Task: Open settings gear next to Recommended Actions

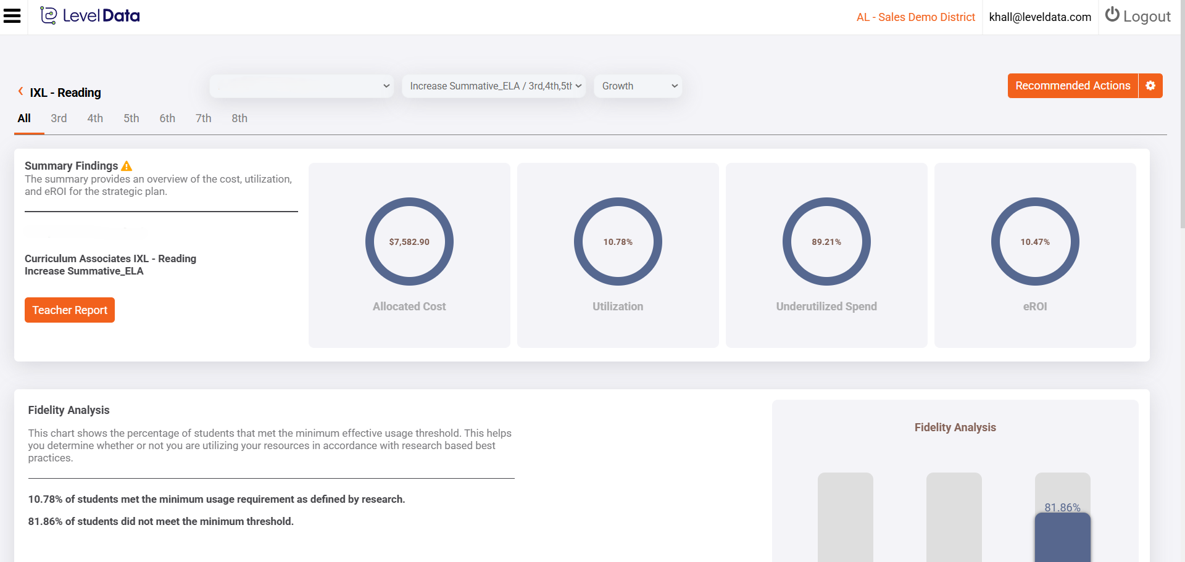Action: point(1150,86)
